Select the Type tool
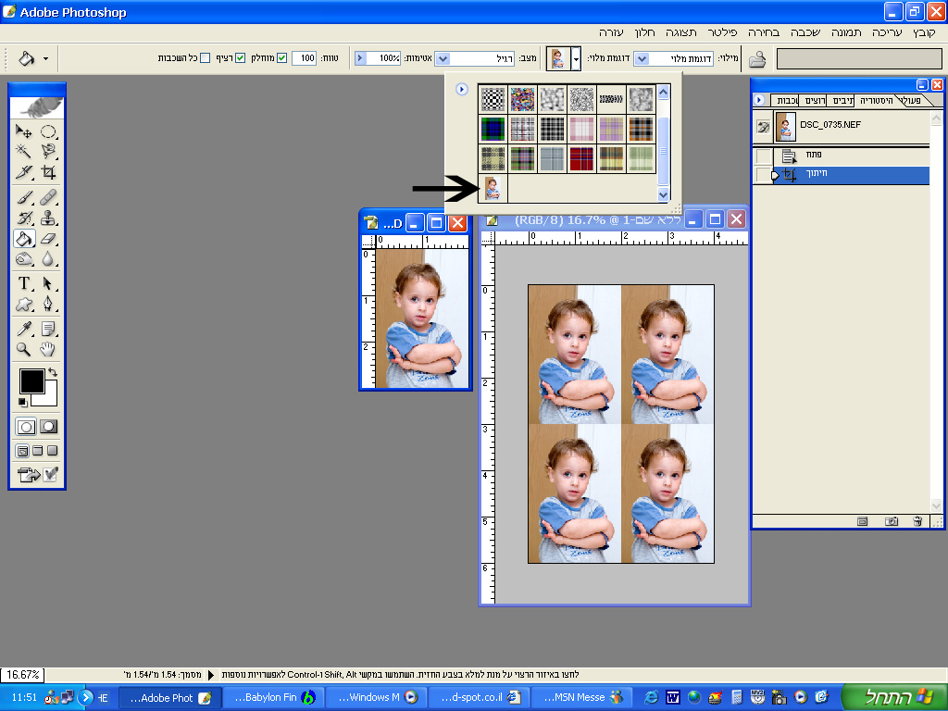Screen dimensions: 948x711 click(24, 283)
